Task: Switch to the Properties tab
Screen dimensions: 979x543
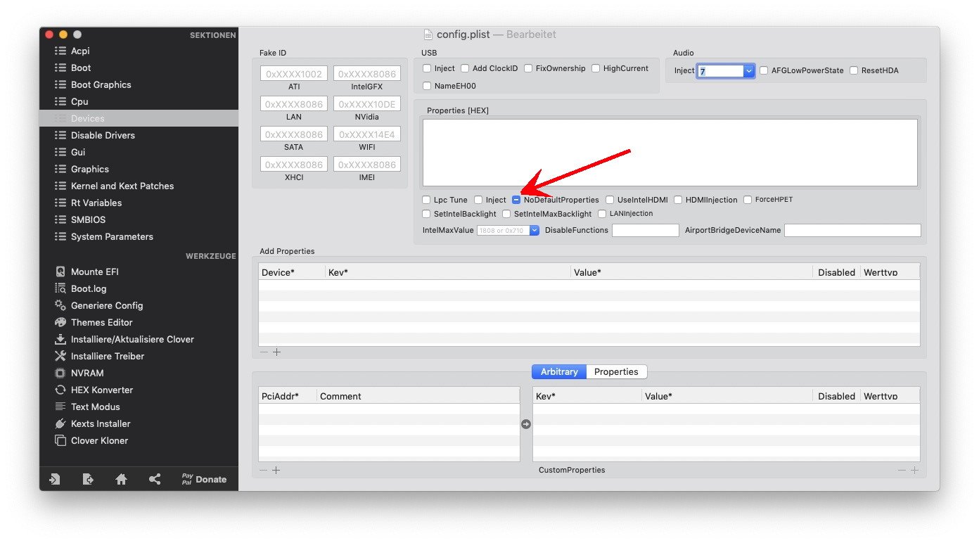Action: point(616,371)
